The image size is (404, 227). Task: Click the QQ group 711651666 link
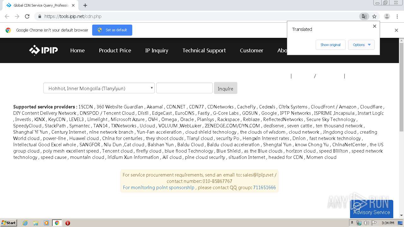(264, 187)
